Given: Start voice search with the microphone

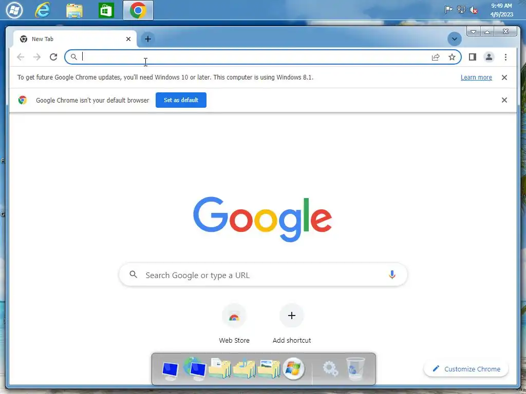Looking at the screenshot, I should point(392,275).
